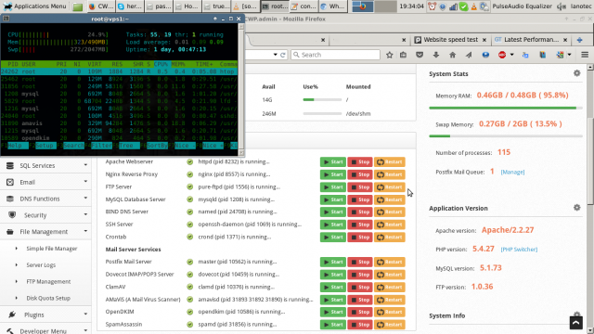Go to the Firefox home page icon

(x=452, y=55)
